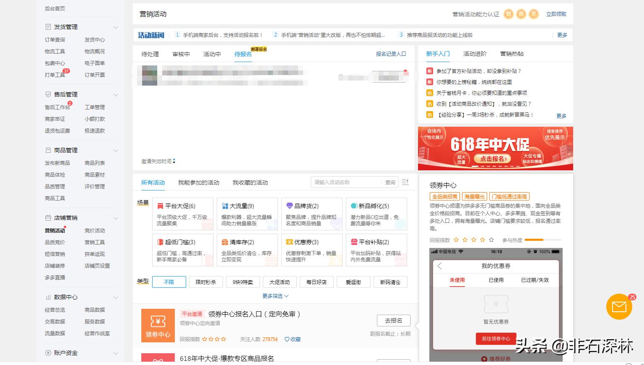This screenshot has height=365, width=644.
Task: Select the 优惠券 scene icon
Action: pos(289,242)
